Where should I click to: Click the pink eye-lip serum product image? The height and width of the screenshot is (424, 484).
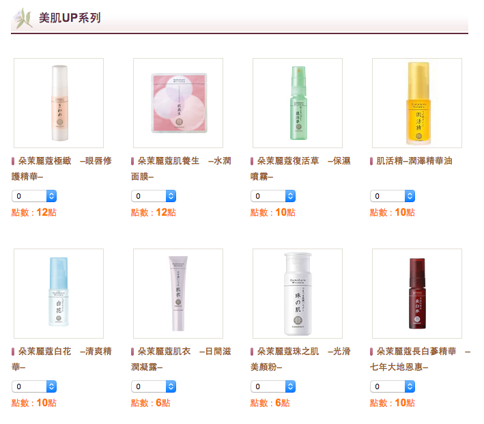tap(59, 103)
